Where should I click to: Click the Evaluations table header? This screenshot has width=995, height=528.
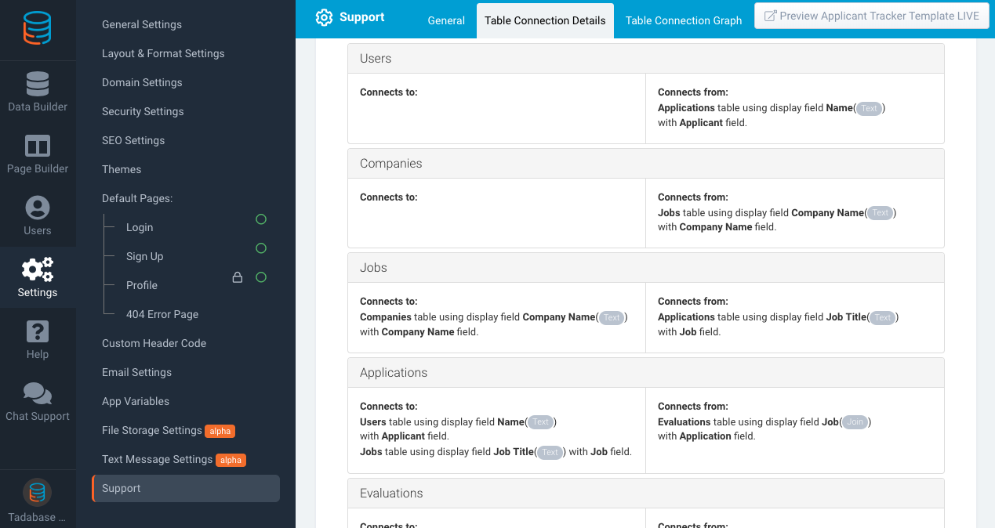pyautogui.click(x=645, y=493)
